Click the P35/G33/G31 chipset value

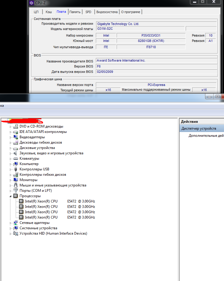pyautogui.click(x=151, y=35)
